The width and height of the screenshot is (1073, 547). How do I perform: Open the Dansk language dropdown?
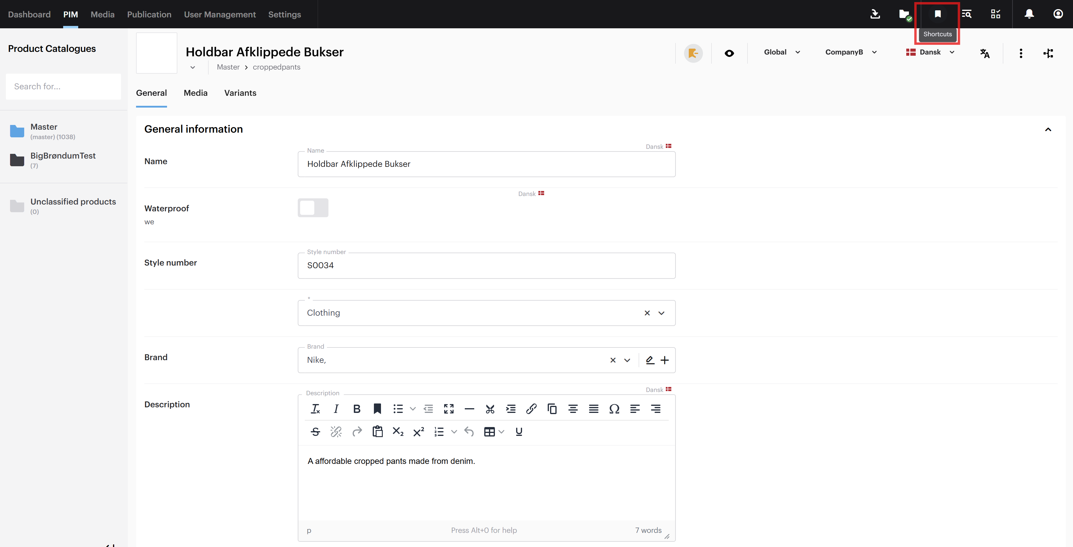(x=930, y=52)
